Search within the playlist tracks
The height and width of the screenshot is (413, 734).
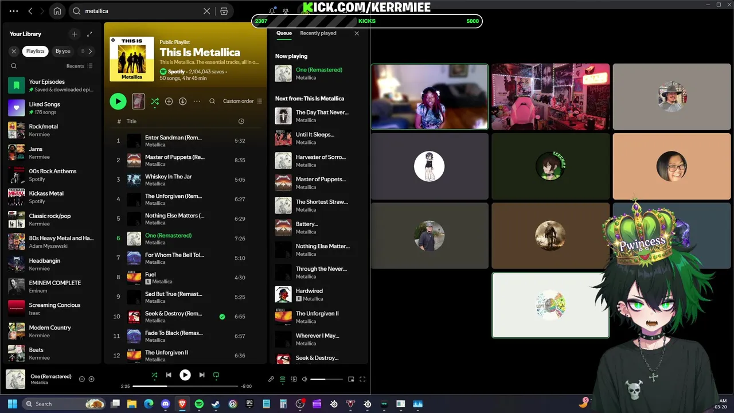[x=212, y=102]
